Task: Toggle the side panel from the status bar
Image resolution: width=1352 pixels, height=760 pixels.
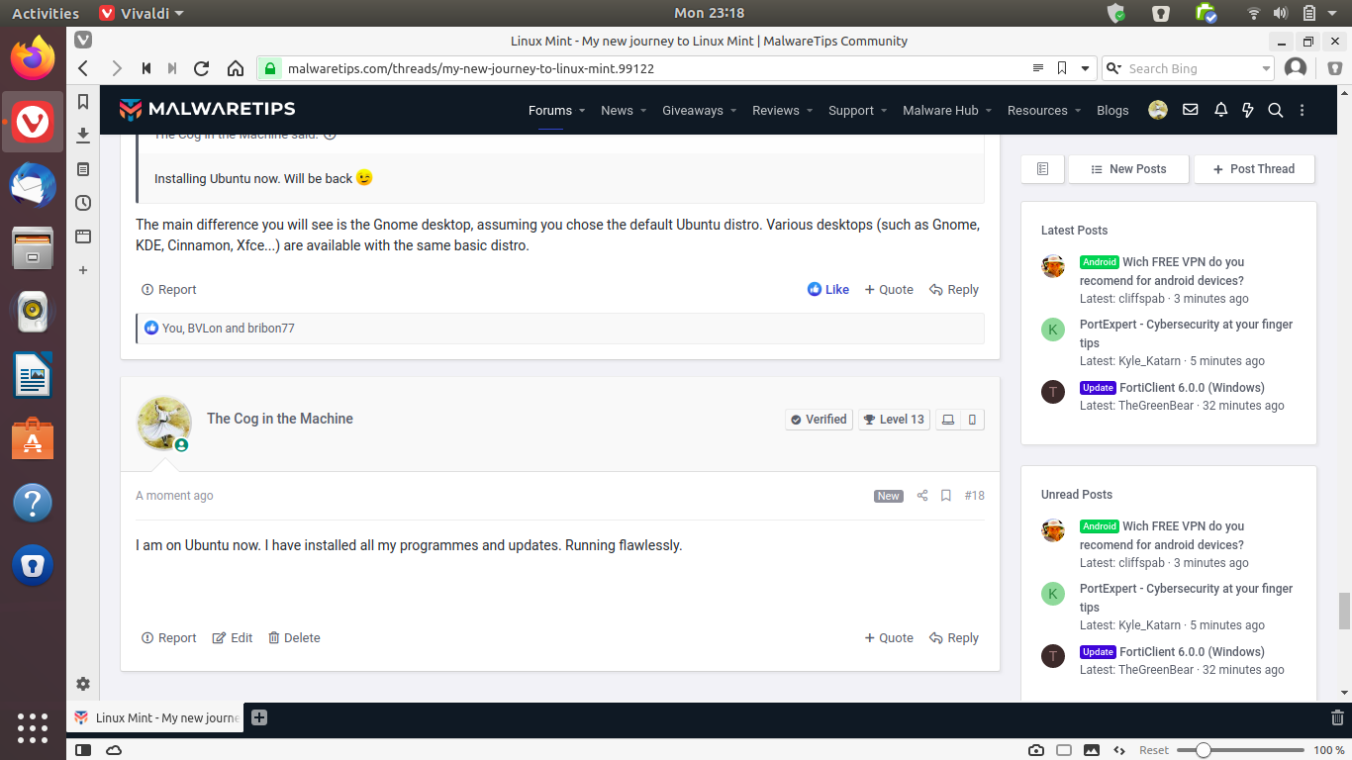Action: [83, 750]
